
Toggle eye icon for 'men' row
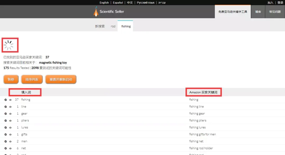click(10, 141)
